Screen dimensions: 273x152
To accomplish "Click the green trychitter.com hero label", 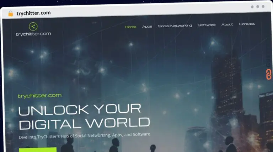I will (39, 96).
